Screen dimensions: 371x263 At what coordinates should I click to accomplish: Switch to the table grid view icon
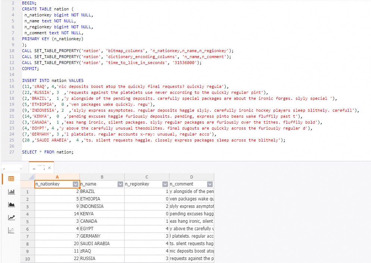coord(11,179)
